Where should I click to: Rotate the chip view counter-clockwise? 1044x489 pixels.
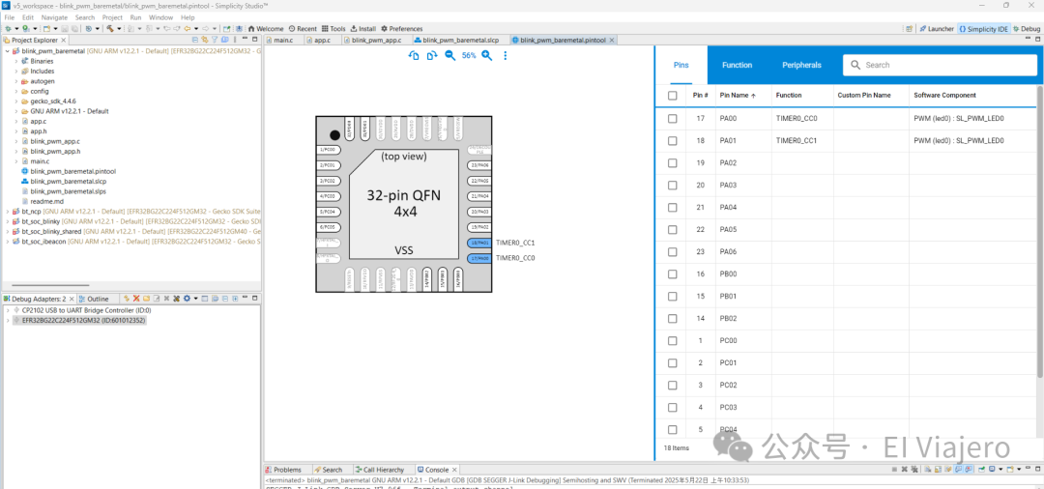point(414,56)
